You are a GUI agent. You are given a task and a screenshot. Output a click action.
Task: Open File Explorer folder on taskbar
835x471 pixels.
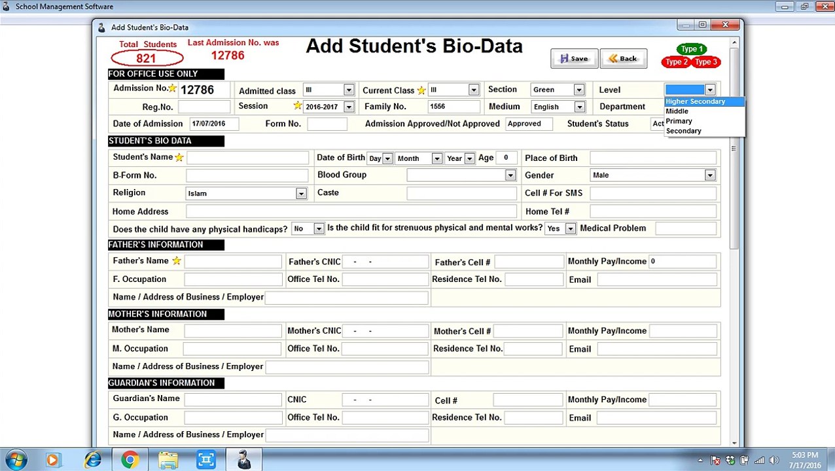click(x=168, y=460)
